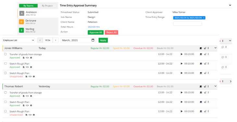This screenshot has height=122, width=237.
Task: Tick checkbox for Jones Williams' Approved Sketch Rough Plan
Action: [6, 63]
